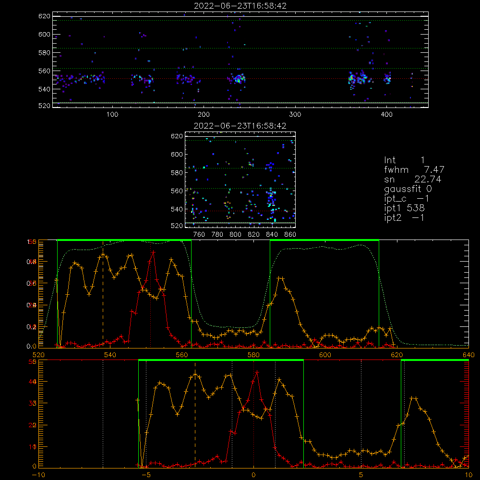Click y-axis label 600 of the wide top image
480x480 pixels.
(44, 34)
